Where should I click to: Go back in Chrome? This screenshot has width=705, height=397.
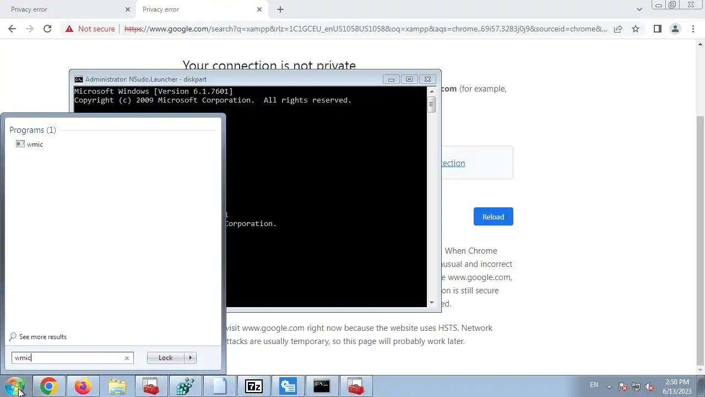point(12,29)
